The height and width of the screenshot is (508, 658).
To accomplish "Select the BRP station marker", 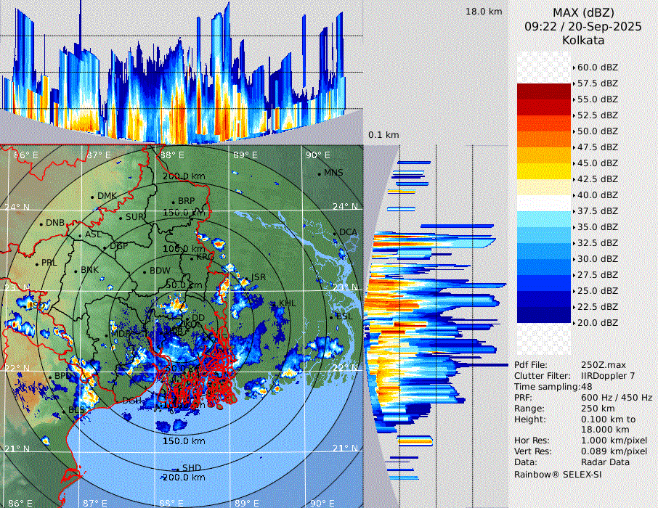I will click(x=172, y=203).
